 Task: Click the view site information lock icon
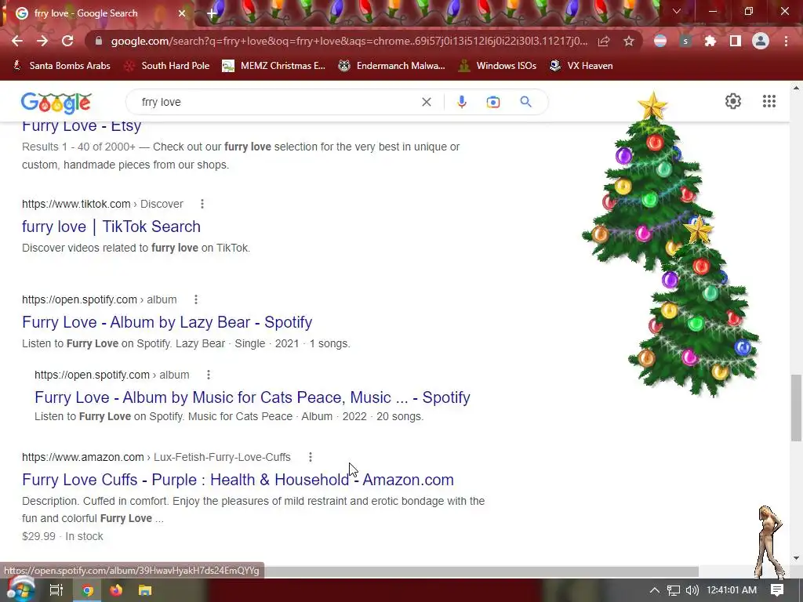click(x=99, y=41)
